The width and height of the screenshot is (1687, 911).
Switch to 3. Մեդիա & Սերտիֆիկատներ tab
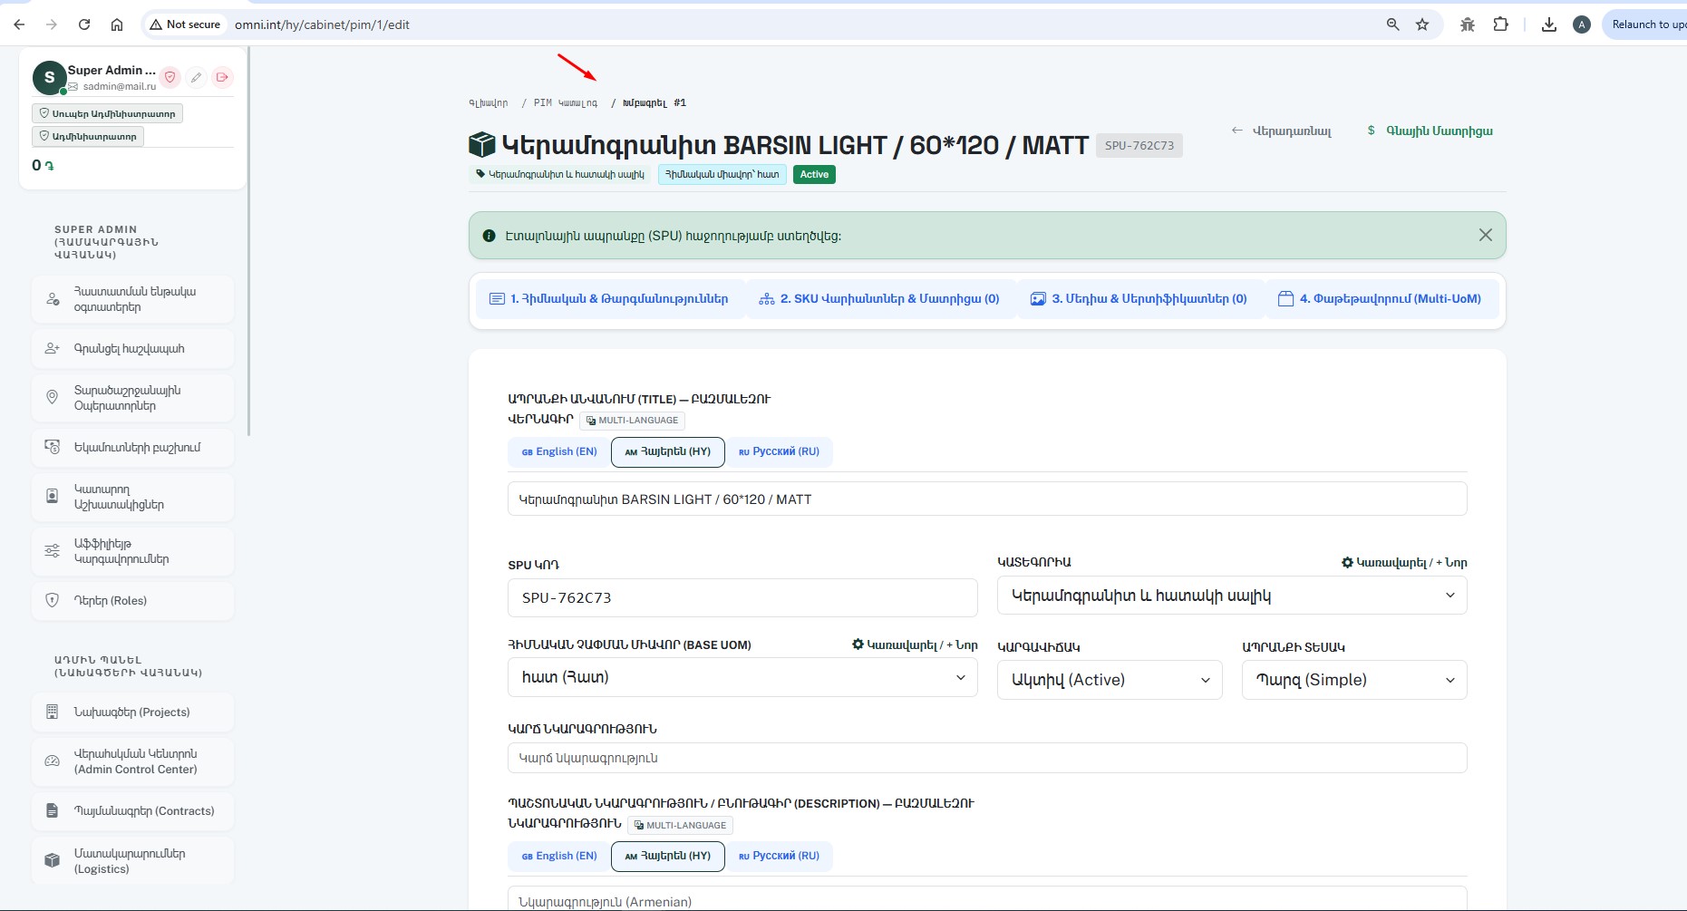tap(1139, 298)
